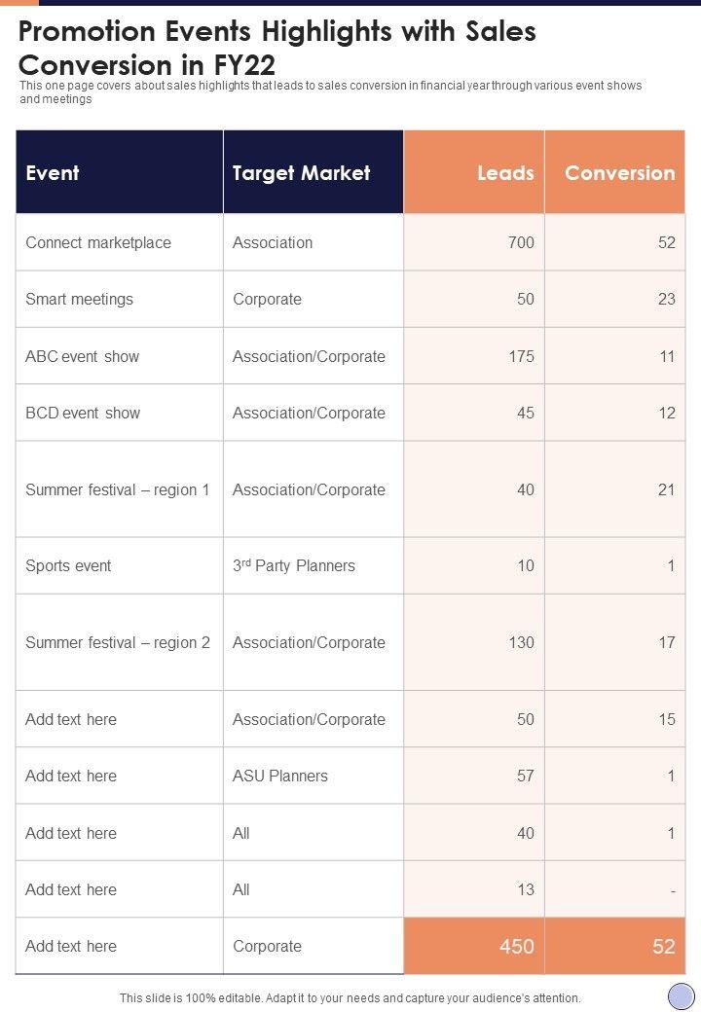
Task: Select the 175 leads value
Action: (521, 356)
